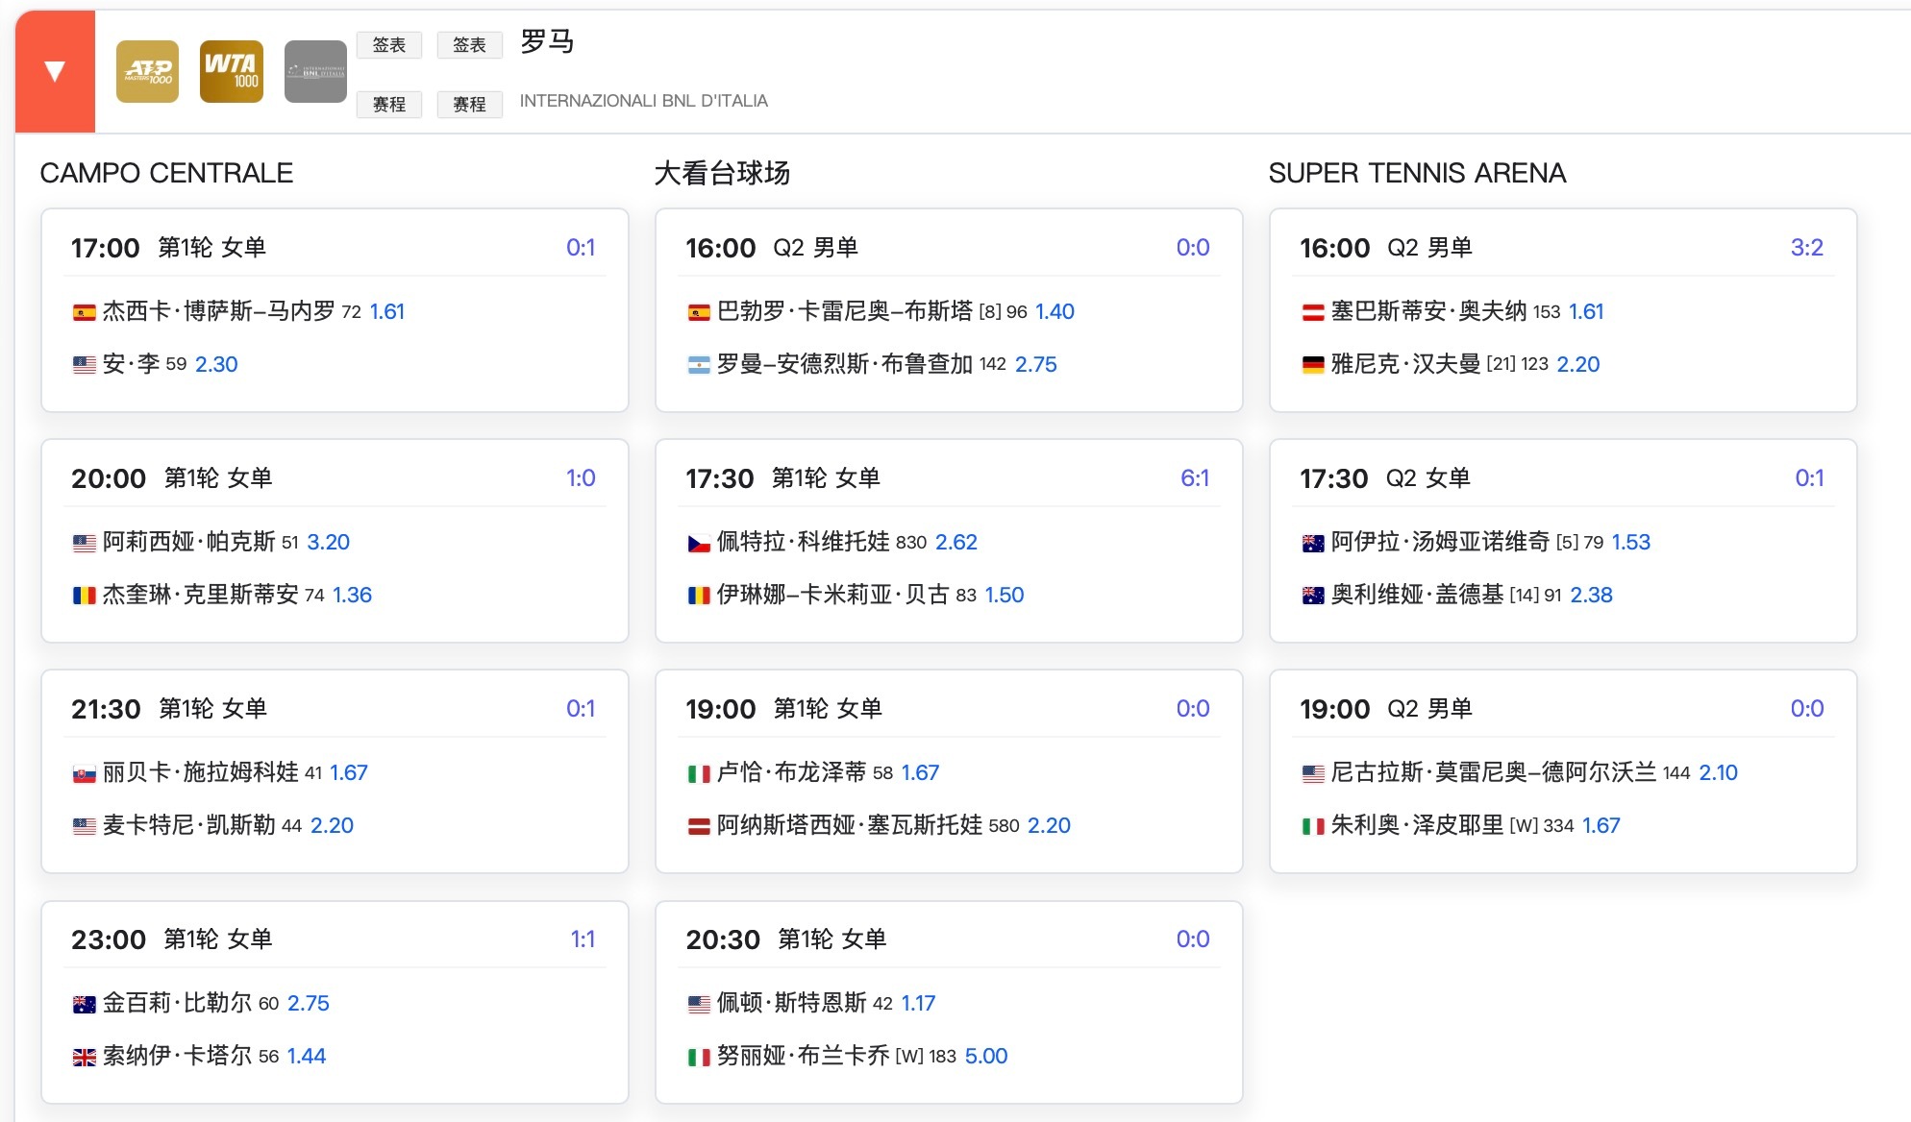Open the first 签表 draw button
This screenshot has height=1122, width=1911.
tap(389, 45)
